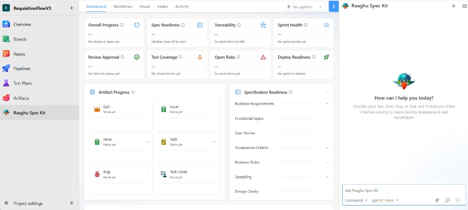Click the RequisitionFlowV3 project name
The image size is (468, 210).
32,8
